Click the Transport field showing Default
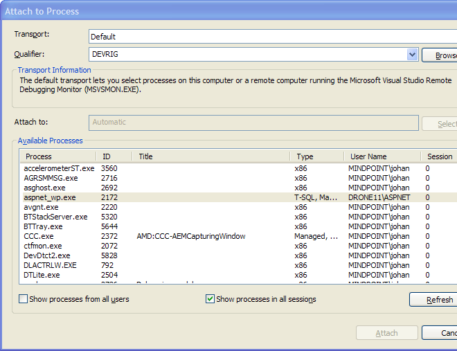 pyautogui.click(x=273, y=37)
